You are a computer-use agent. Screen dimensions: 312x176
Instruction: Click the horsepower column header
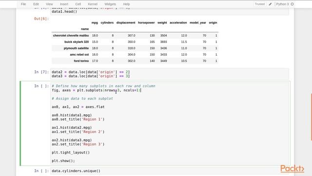click(146, 22)
